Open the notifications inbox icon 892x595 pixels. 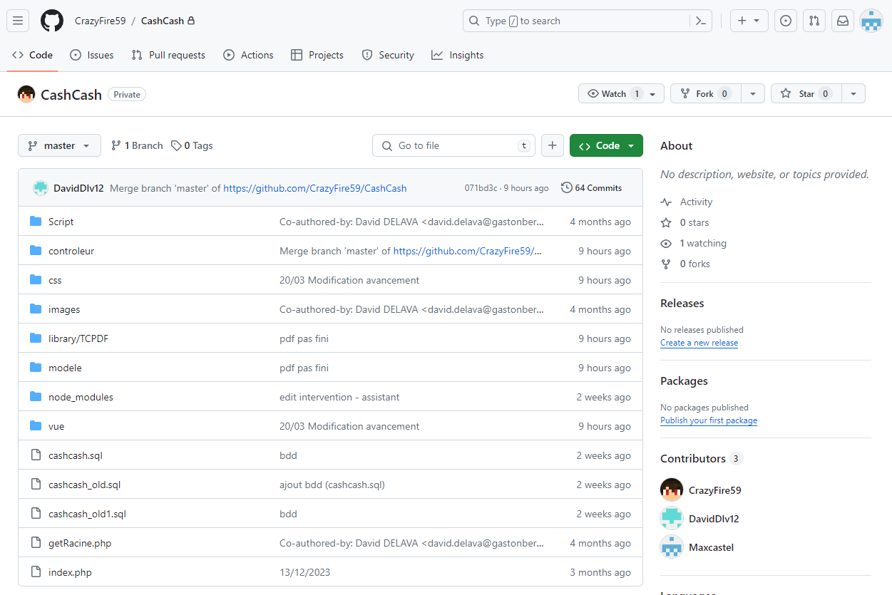(x=843, y=21)
